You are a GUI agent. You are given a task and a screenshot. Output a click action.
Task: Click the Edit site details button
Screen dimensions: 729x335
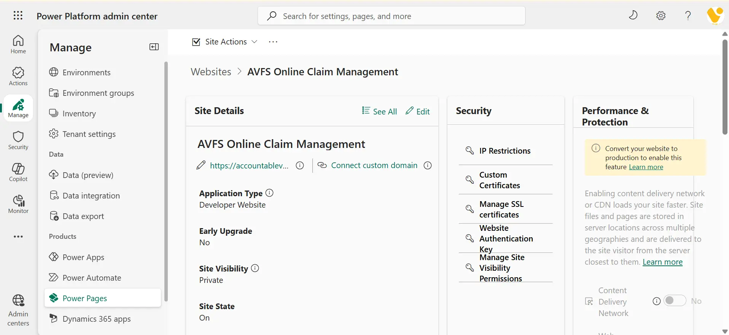[x=418, y=111]
